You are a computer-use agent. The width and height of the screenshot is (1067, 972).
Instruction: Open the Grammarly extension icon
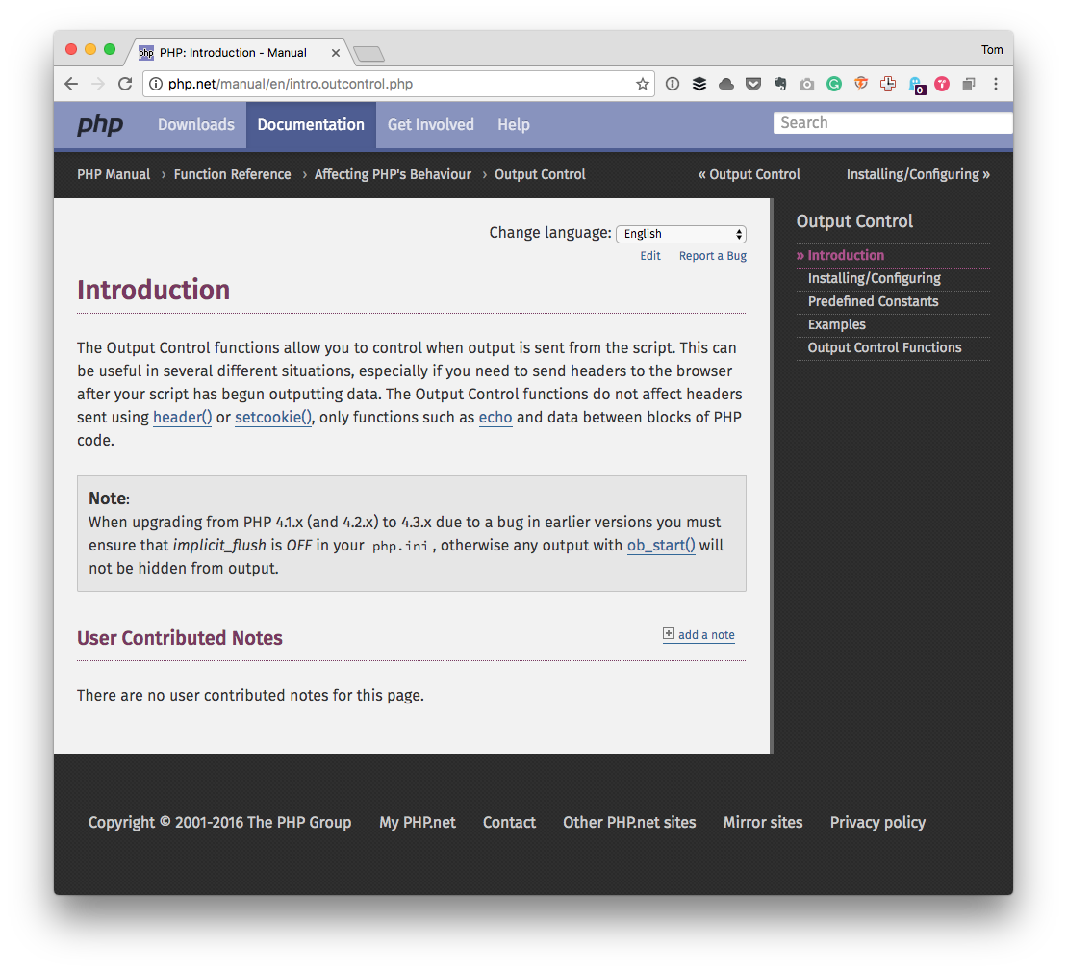(833, 84)
